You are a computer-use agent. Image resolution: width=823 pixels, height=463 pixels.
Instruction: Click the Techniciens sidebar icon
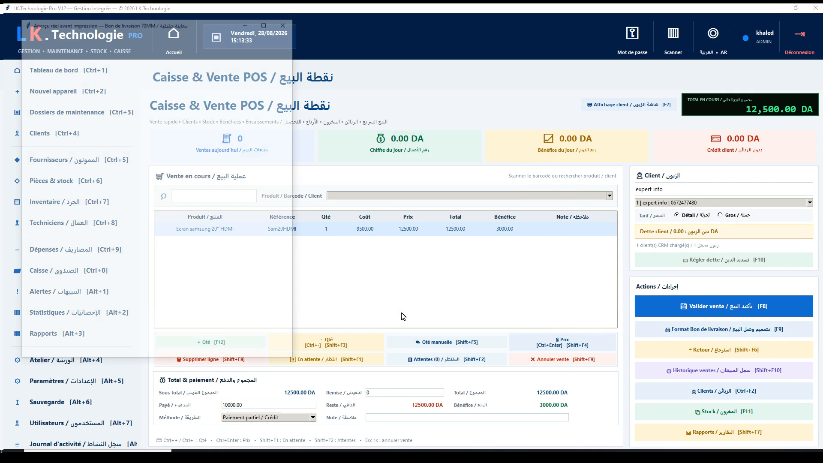point(17,223)
